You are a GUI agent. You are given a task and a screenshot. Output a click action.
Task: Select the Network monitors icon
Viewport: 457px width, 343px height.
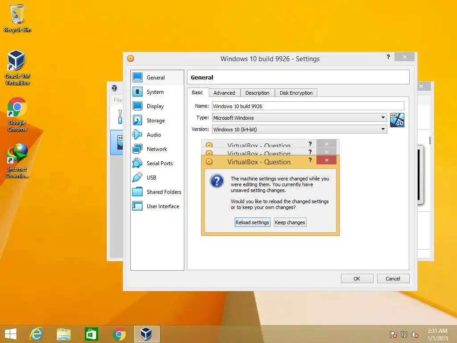[x=137, y=149]
